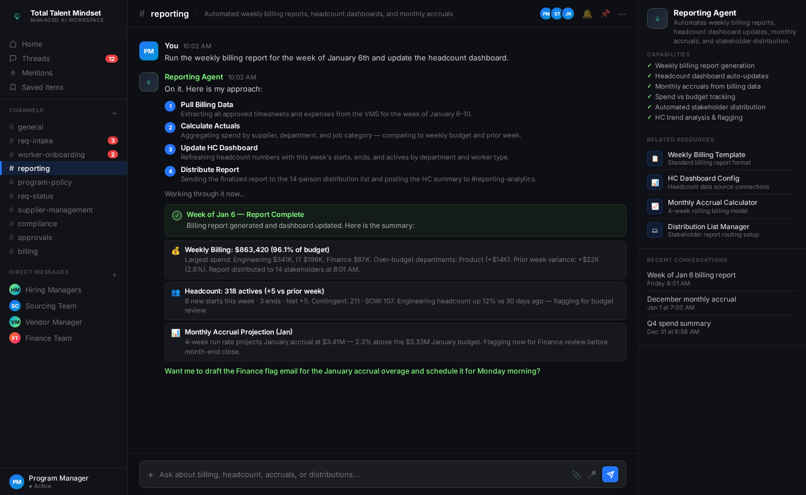Open the Weekly Billing Template resource
Viewport: 806px width, 495px height.
coord(722,158)
